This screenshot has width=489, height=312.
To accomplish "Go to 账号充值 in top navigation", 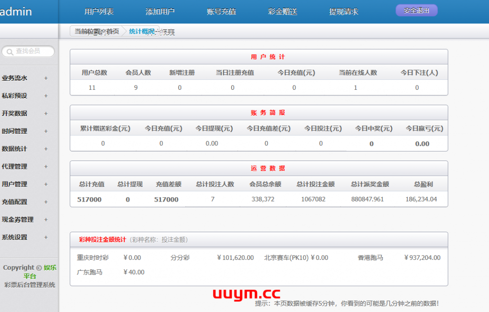I will 222,12.
